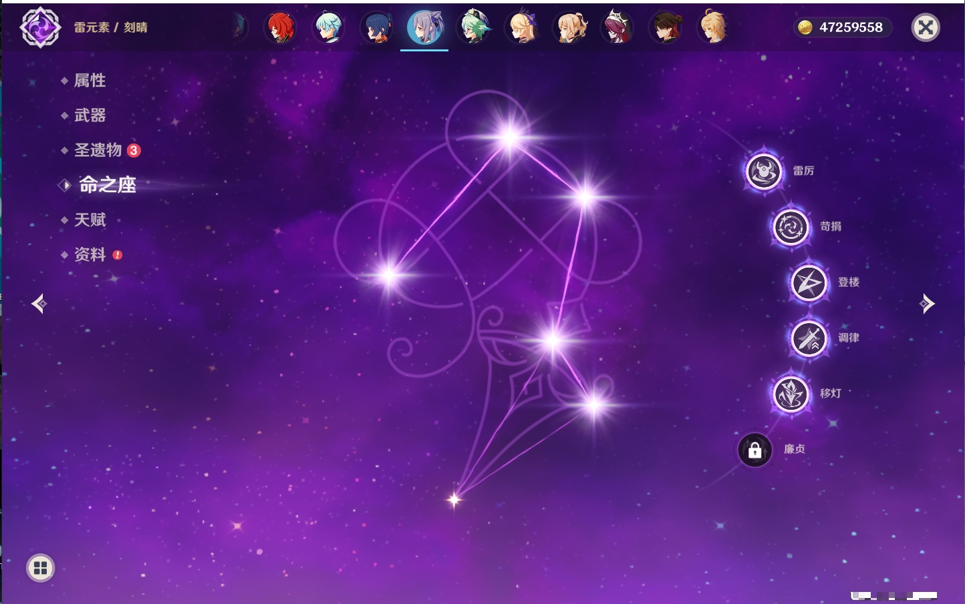The width and height of the screenshot is (965, 604).
Task: Switch to green-haired Sucrose avatar
Action: pos(474,28)
